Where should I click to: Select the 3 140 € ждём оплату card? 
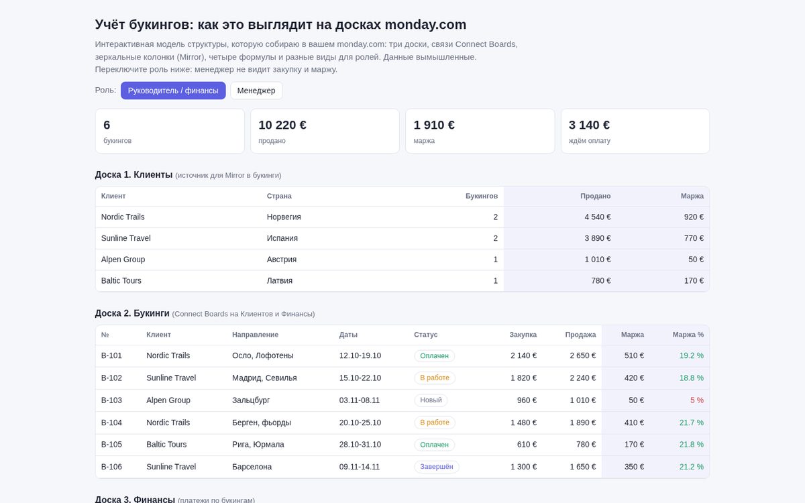point(635,131)
